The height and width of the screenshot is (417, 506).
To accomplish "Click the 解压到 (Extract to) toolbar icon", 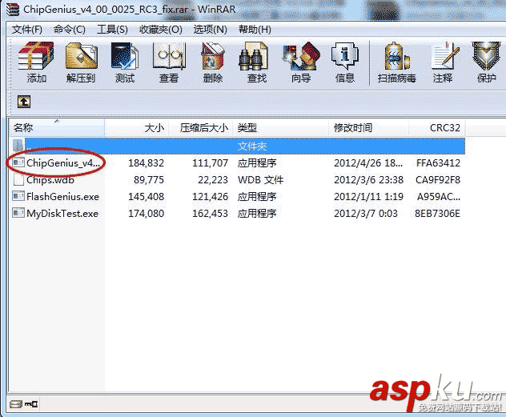I will (81, 56).
